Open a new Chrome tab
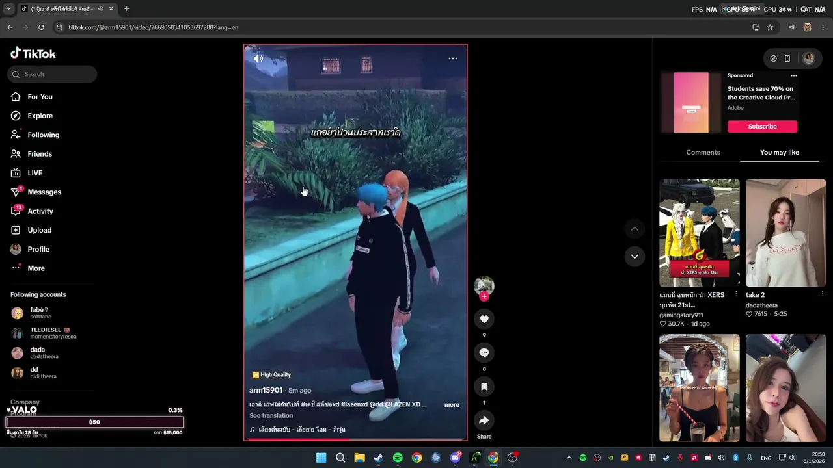Image resolution: width=833 pixels, height=468 pixels. click(126, 9)
